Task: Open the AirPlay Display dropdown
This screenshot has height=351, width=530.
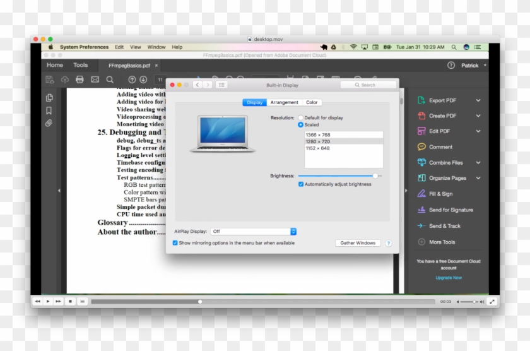Action: point(253,231)
